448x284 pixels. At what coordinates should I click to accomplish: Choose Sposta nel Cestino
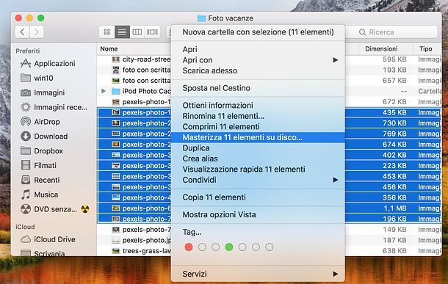coord(258,88)
